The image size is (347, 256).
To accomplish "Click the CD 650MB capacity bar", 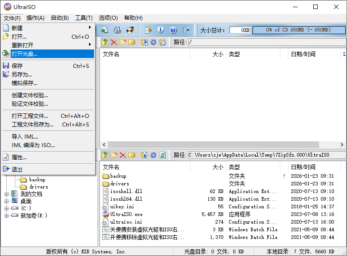I will tap(298, 30).
